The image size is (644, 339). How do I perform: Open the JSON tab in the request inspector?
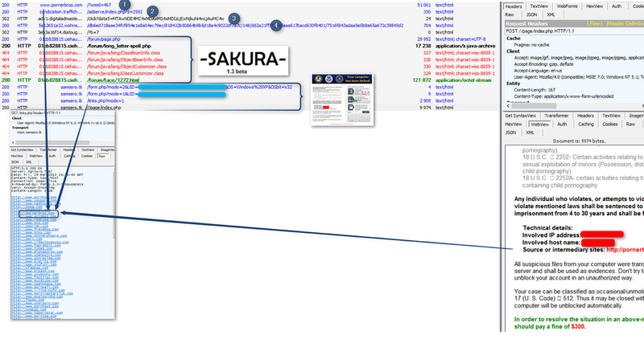(531, 14)
